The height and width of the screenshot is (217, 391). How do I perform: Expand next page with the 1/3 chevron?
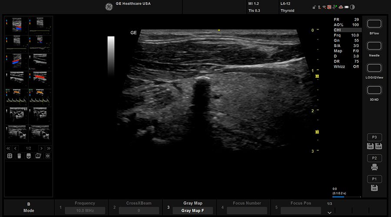[x=329, y=212]
